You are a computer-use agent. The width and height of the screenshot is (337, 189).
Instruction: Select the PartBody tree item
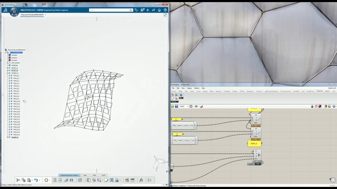(15, 65)
